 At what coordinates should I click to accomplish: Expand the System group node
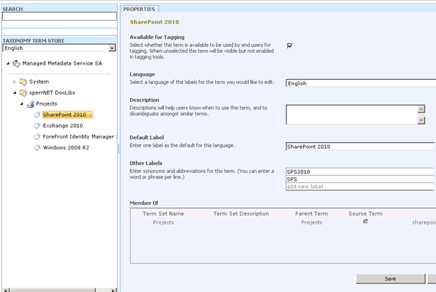coord(15,82)
